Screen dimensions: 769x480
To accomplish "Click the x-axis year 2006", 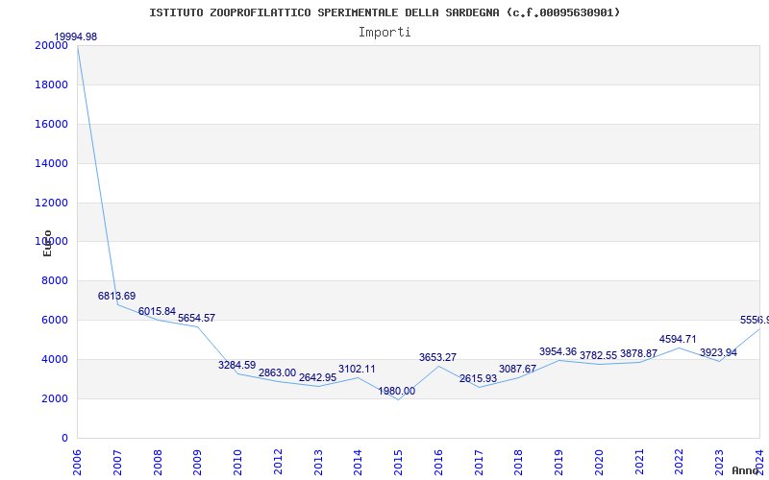I will (x=77, y=463).
